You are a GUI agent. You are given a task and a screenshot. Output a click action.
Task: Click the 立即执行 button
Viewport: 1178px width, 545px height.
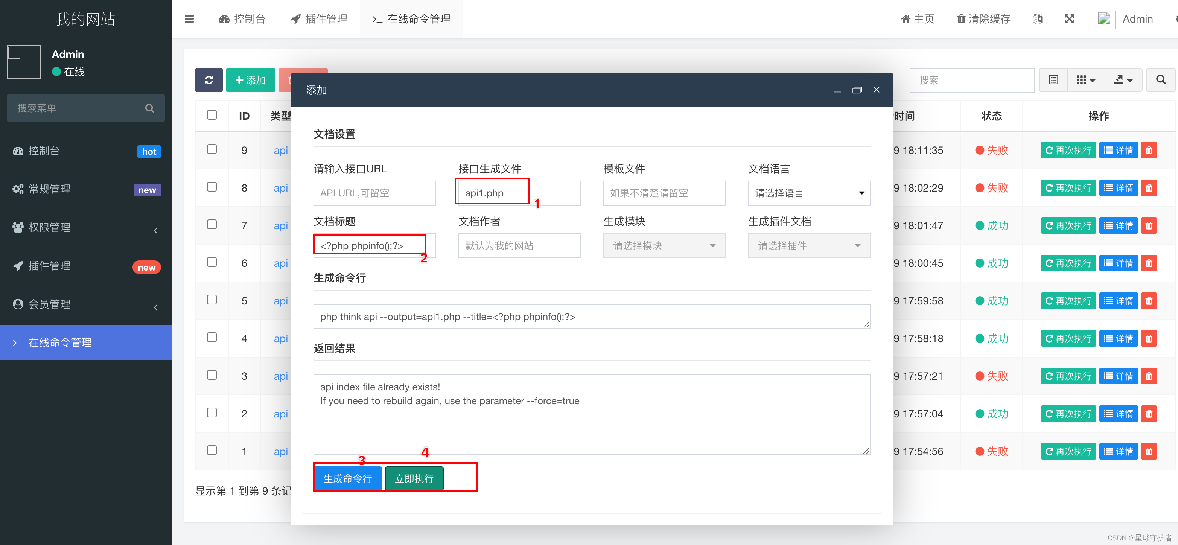click(414, 478)
